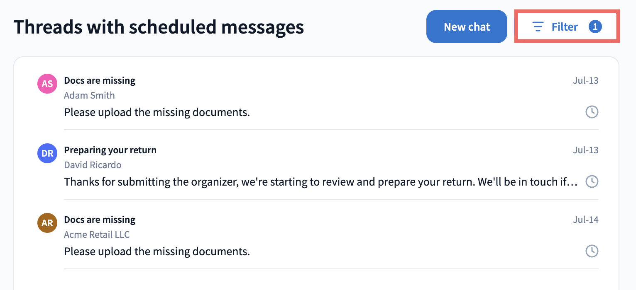
Task: Click the Jul-14 date on Acme thread
Action: pos(586,220)
